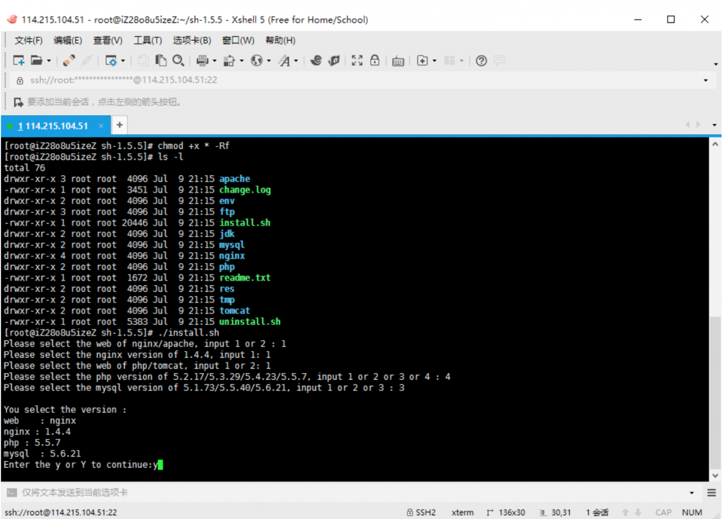This screenshot has height=519, width=722.
Task: Open the 编辑(E) menu
Action: click(68, 40)
